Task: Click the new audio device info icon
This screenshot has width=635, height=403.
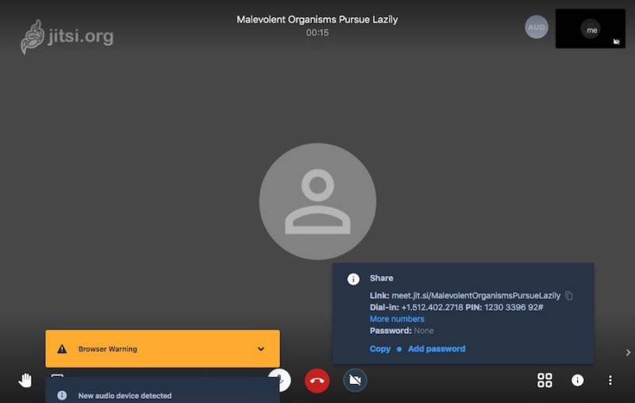Action: click(x=62, y=395)
